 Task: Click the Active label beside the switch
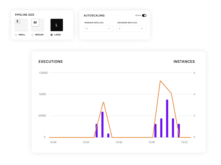coord(138,15)
